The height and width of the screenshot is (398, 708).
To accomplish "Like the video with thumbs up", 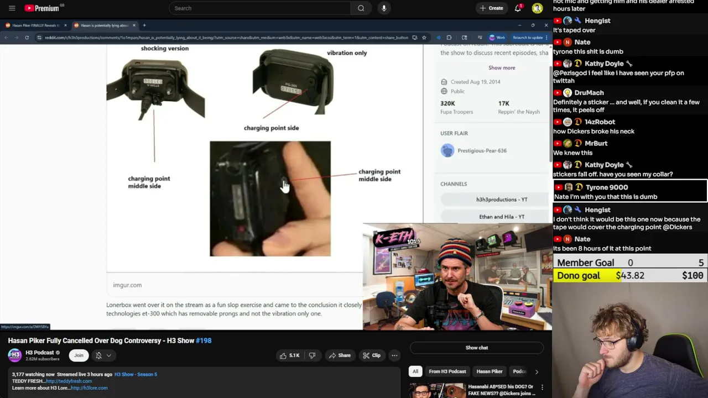I will click(290, 355).
